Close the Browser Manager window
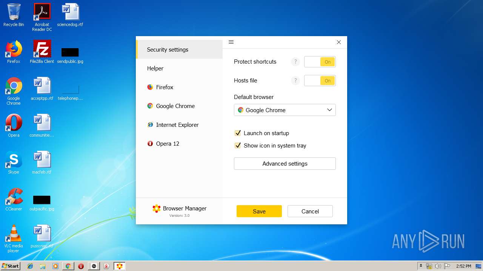The image size is (483, 271). click(339, 42)
